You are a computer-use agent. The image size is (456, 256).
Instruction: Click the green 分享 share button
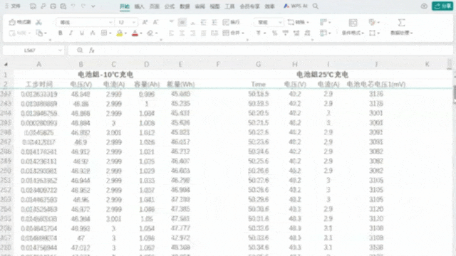point(442,6)
